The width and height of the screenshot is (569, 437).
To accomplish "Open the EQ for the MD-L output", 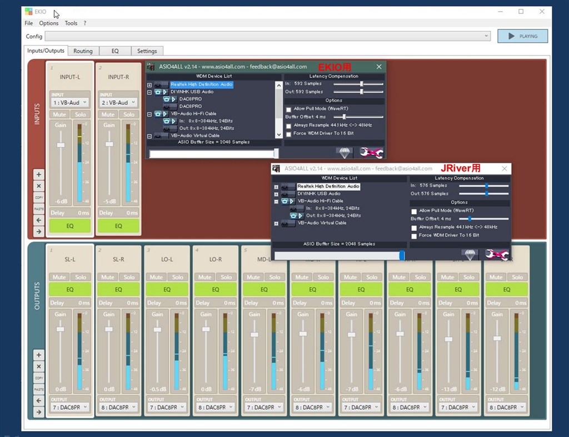I will (264, 289).
